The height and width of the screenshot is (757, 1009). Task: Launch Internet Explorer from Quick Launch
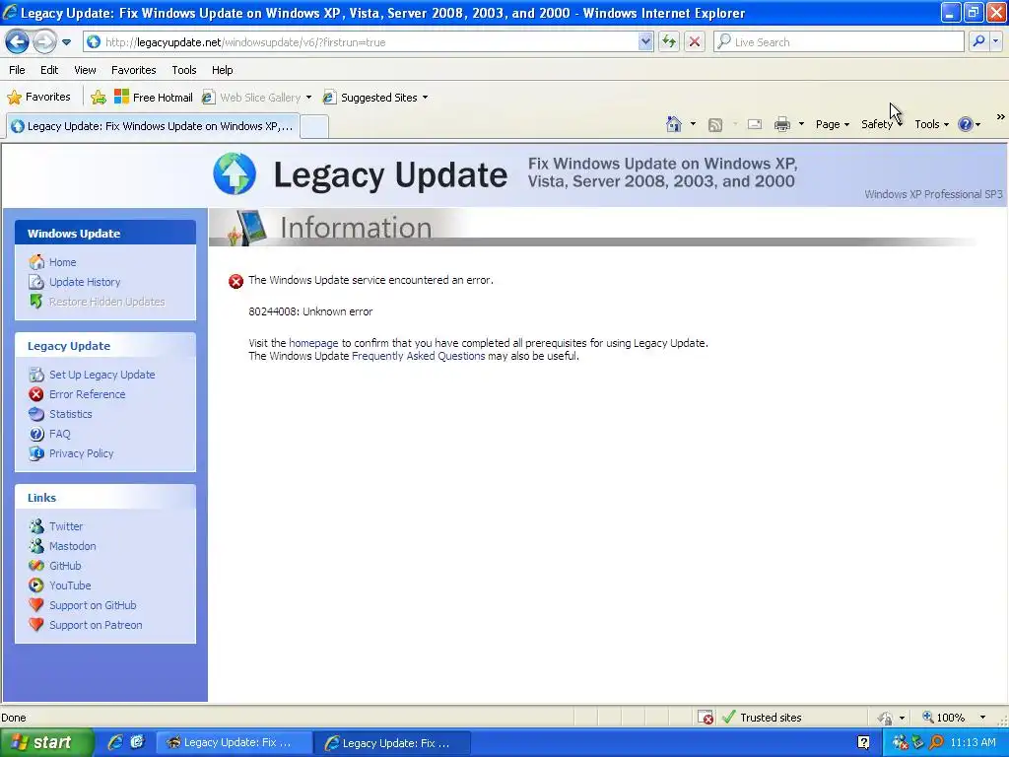point(115,742)
